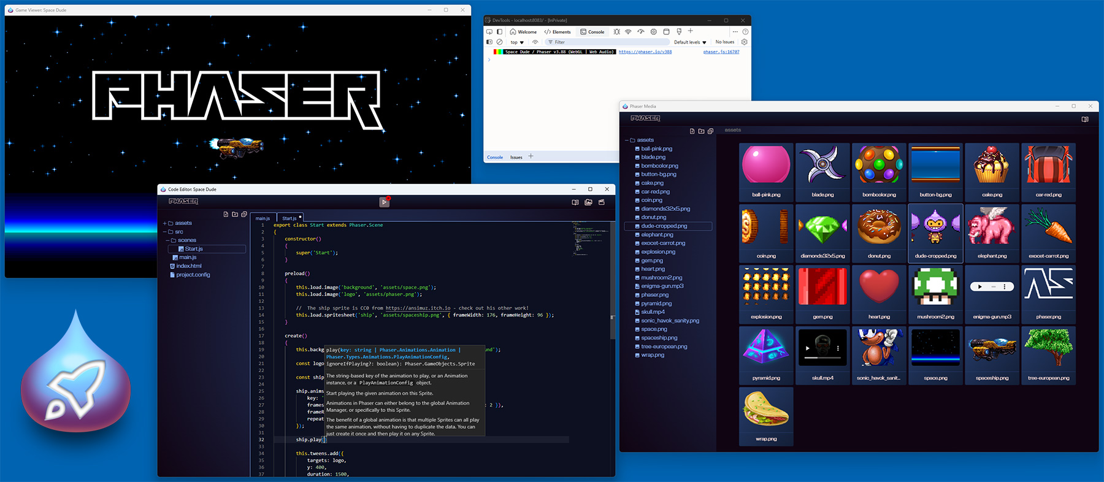Select the Console drawer tab at DevTools bottom
This screenshot has width=1104, height=482.
[495, 158]
